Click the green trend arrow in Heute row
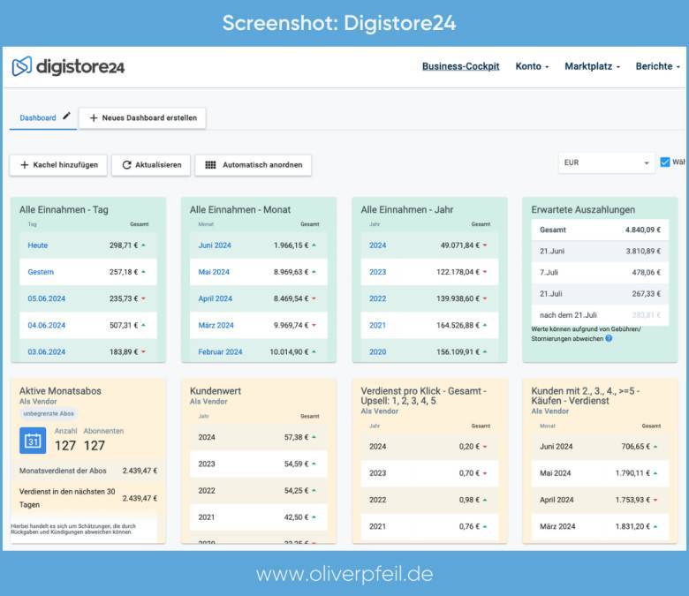 (144, 245)
